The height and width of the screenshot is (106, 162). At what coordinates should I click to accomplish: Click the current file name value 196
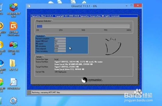click(x=60, y=72)
